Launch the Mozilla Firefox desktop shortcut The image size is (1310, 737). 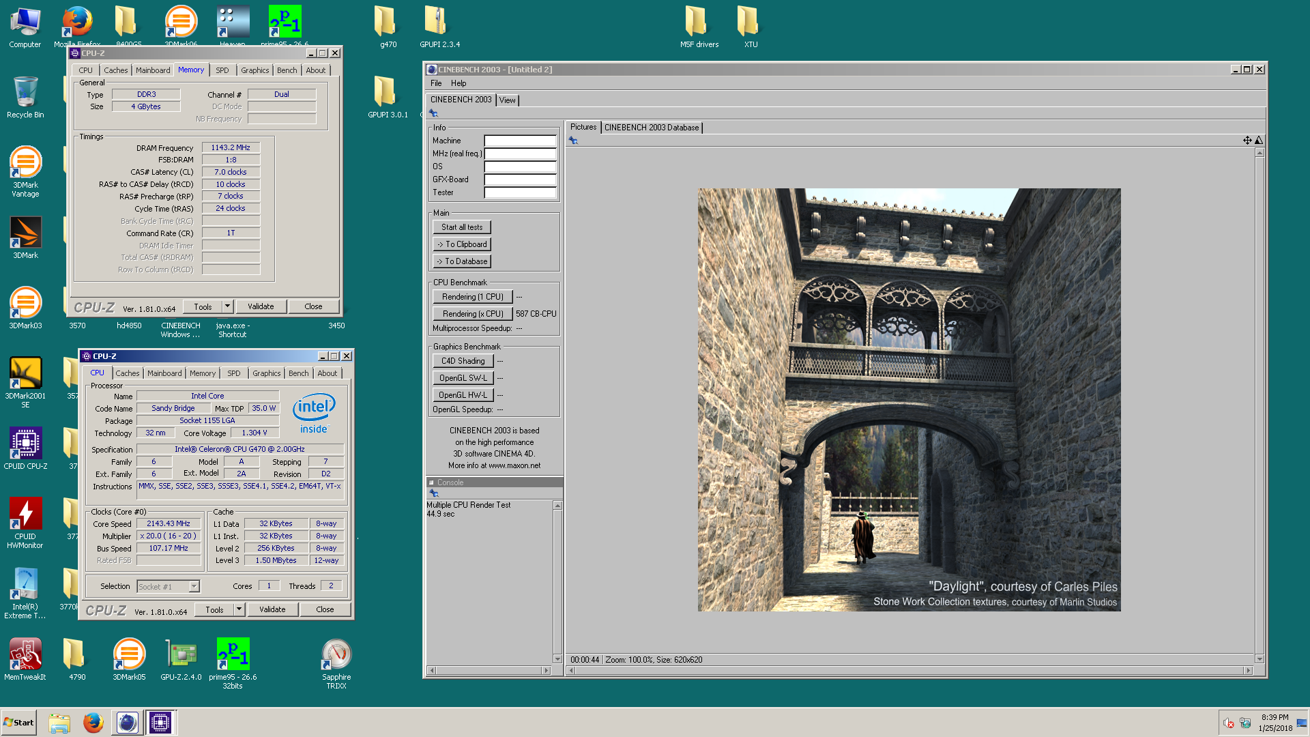click(77, 27)
